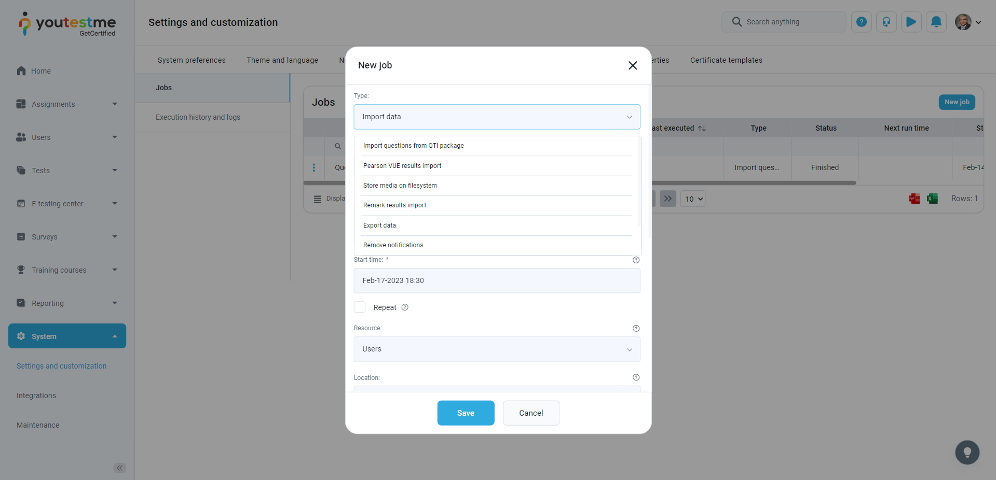The image size is (996, 480).
Task: Open the support headset icon
Action: [x=886, y=22]
